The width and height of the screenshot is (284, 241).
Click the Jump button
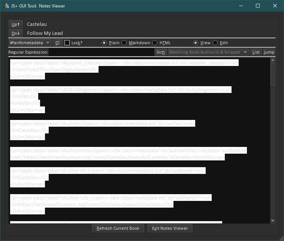(x=269, y=52)
